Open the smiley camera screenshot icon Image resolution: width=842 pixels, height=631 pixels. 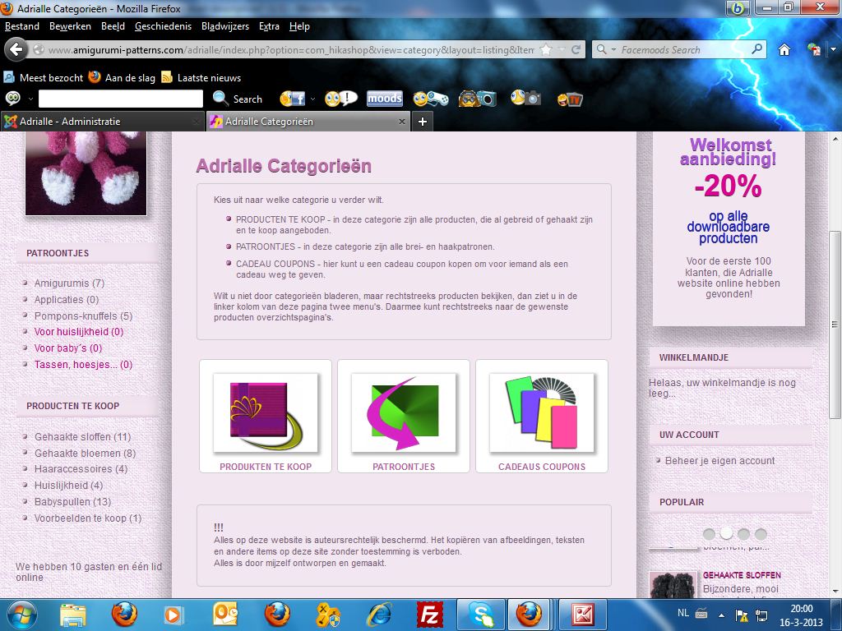coord(478,99)
